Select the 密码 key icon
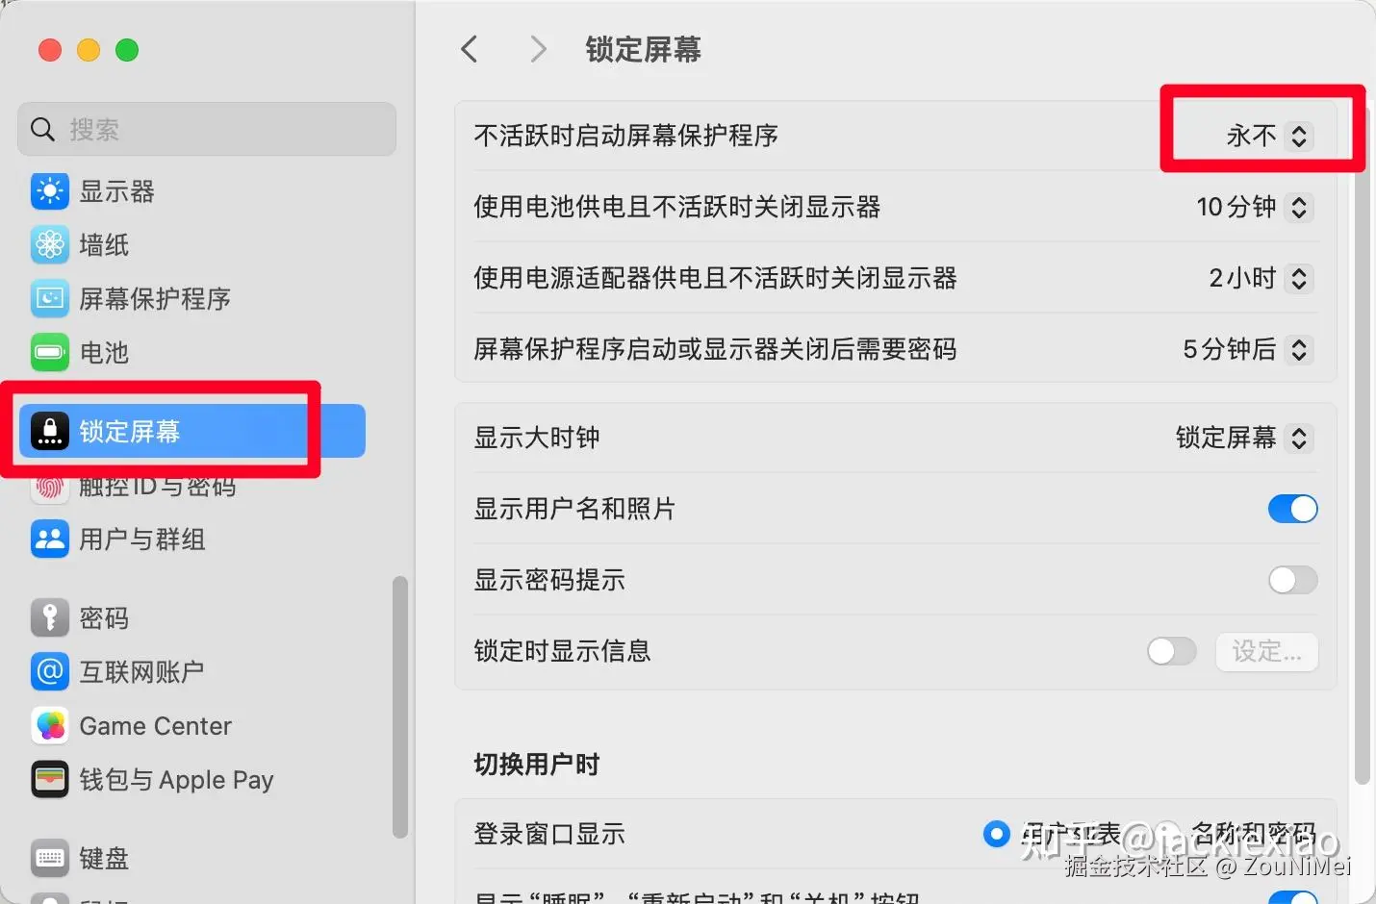1376x904 pixels. pos(49,618)
